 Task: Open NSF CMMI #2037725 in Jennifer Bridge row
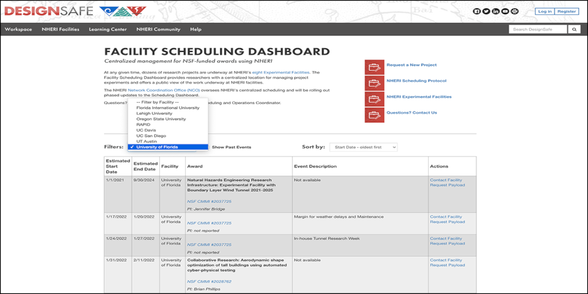[x=209, y=201]
